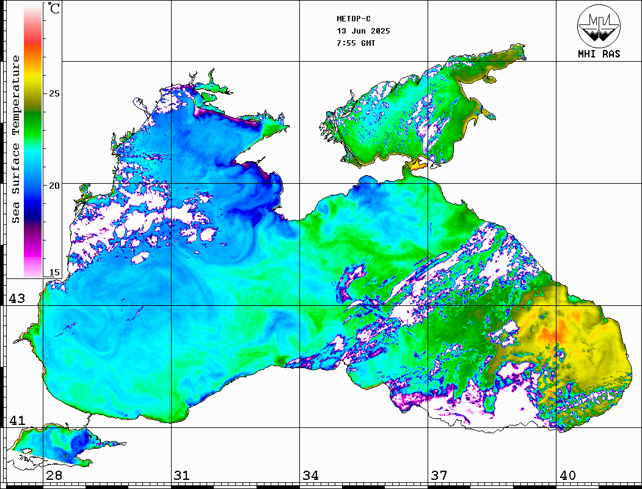Click the latitude label "43"
The image size is (642, 489).
pyautogui.click(x=16, y=299)
